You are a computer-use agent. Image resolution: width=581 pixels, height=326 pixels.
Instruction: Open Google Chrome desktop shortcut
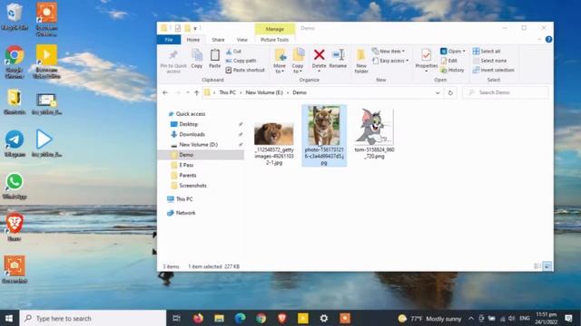(15, 62)
